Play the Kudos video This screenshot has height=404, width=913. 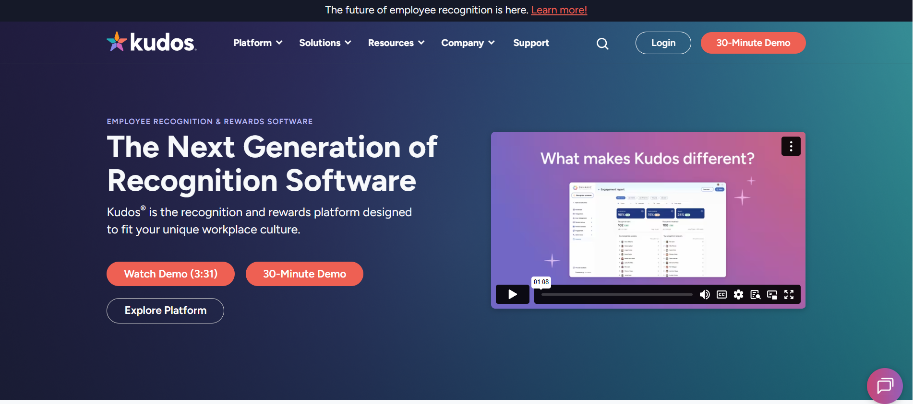click(x=512, y=294)
